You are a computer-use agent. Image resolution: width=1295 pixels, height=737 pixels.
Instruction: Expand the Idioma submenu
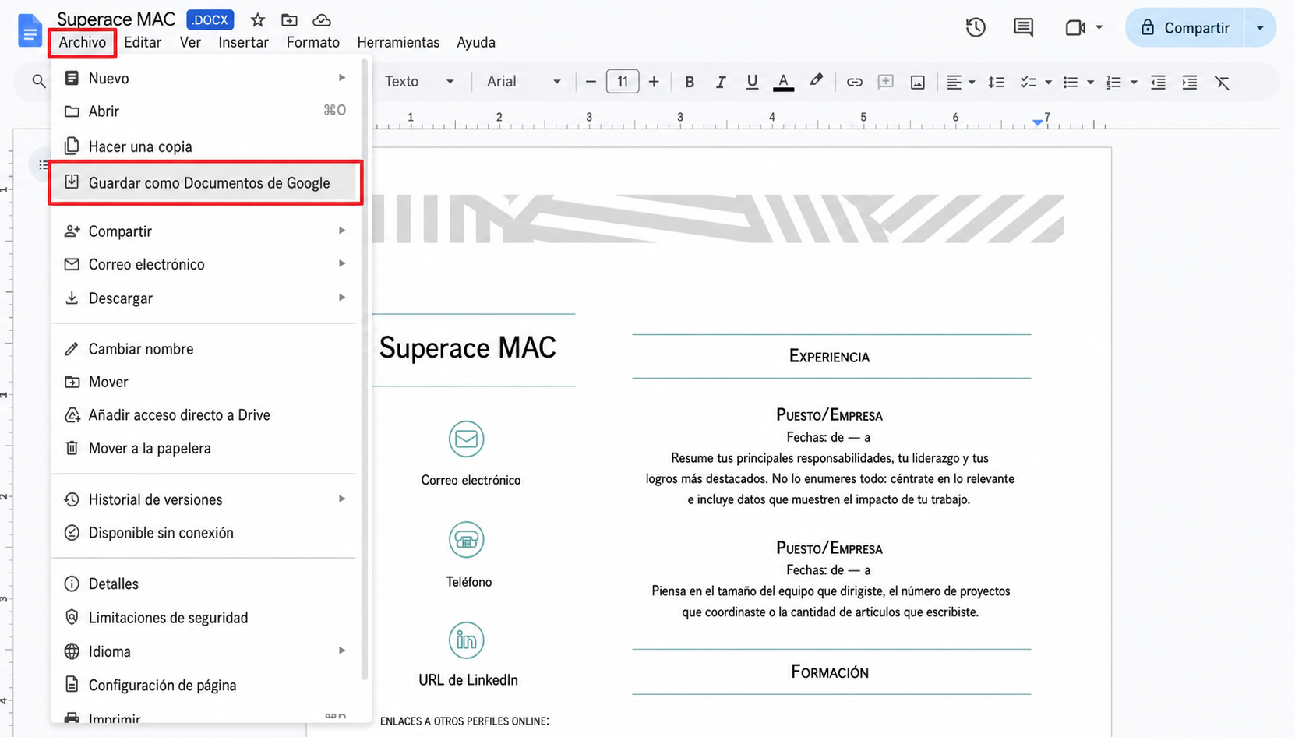pos(205,651)
